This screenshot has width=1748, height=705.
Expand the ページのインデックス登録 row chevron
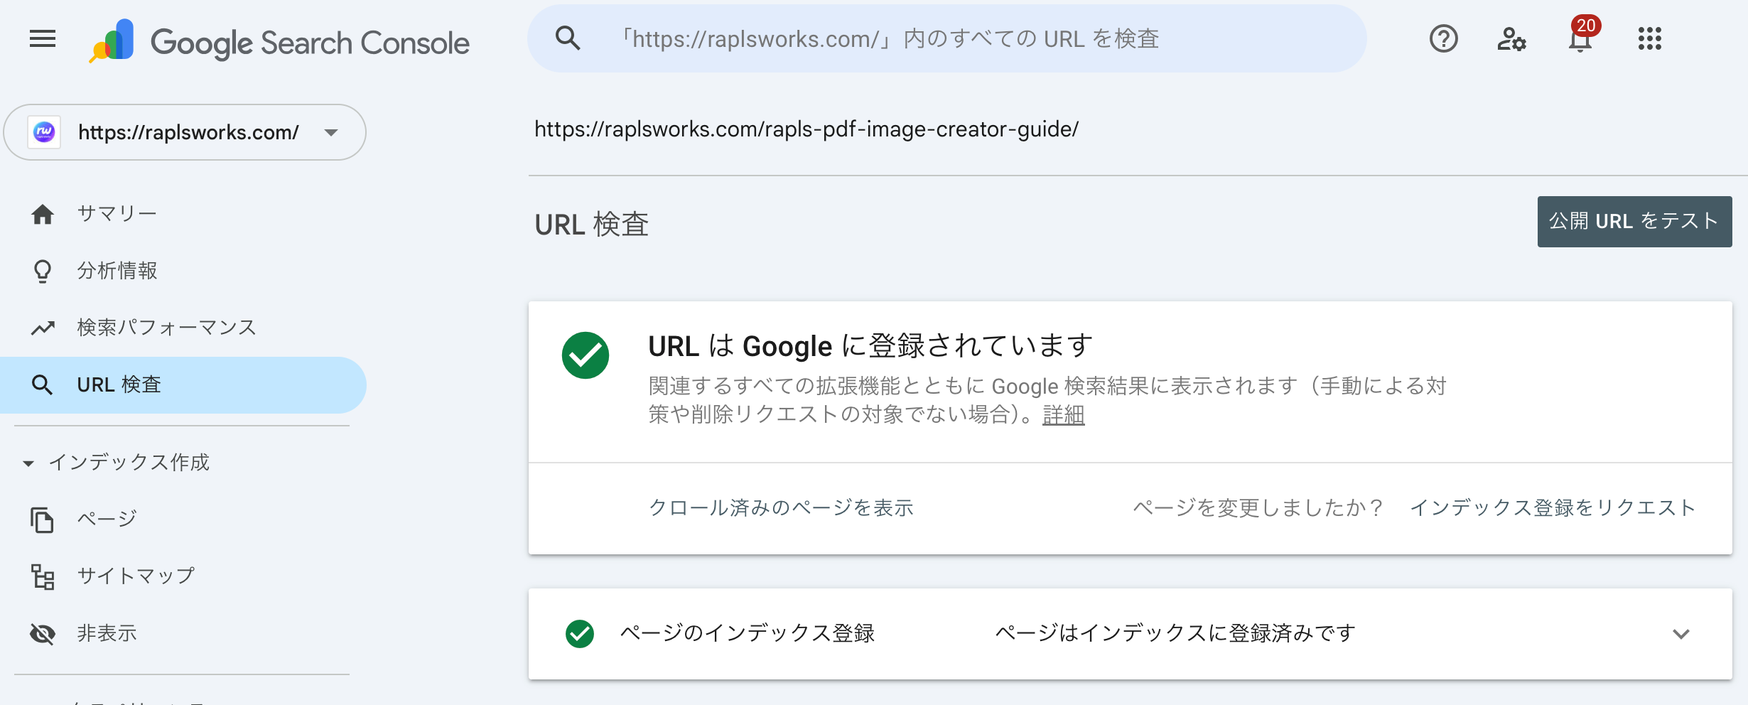(x=1680, y=634)
